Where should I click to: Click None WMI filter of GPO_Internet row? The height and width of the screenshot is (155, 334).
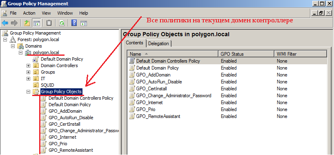(282, 103)
